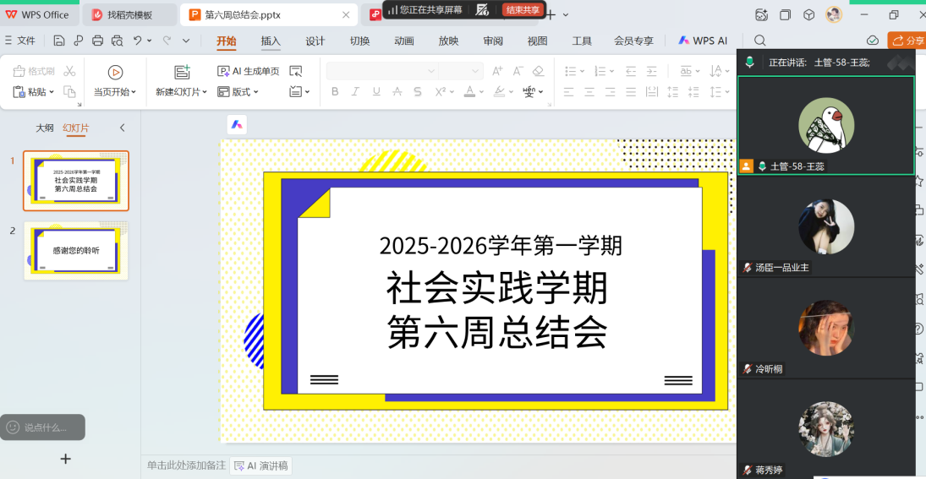Click the search magnifier icon in ribbon
The height and width of the screenshot is (479, 926).
click(760, 41)
